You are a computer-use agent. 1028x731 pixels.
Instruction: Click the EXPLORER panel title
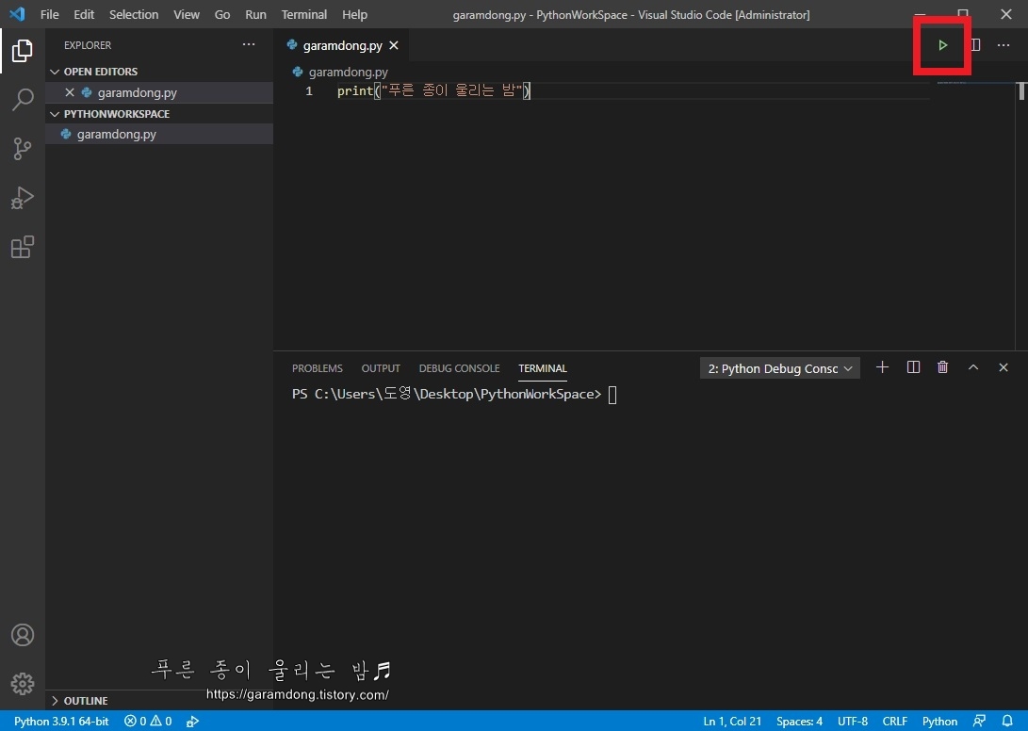pyautogui.click(x=88, y=45)
